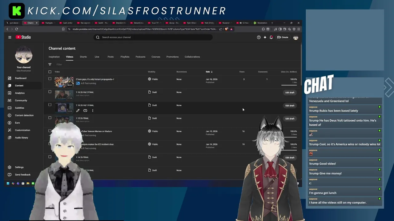The height and width of the screenshot is (221, 394).
Task: Switch to the Shorts tab
Action: tap(83, 57)
